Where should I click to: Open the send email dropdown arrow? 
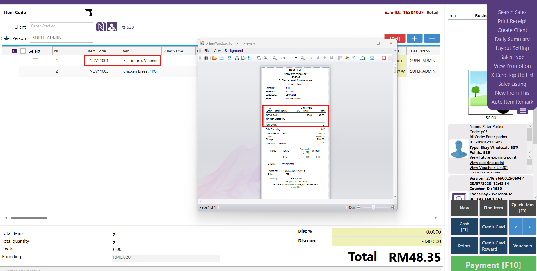[377, 58]
